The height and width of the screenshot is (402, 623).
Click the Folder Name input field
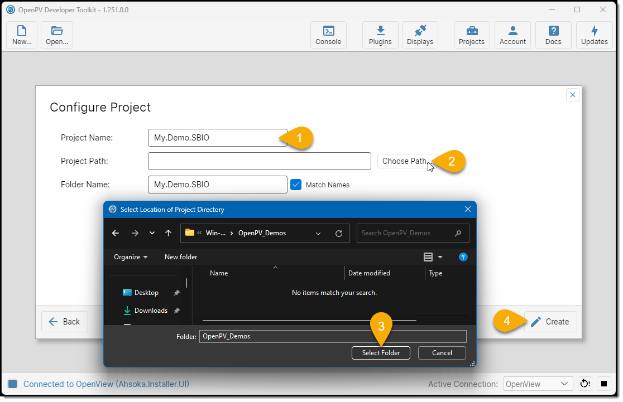click(x=217, y=185)
